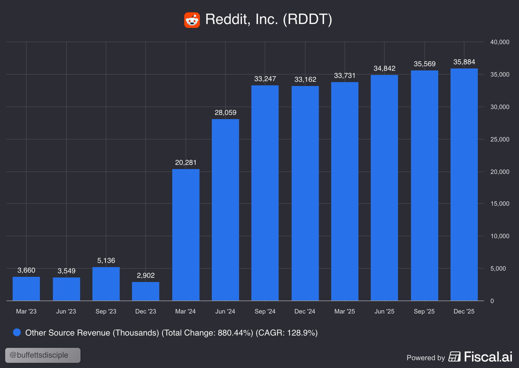Click the Mar '24 axis label
The image size is (519, 368).
point(186,311)
